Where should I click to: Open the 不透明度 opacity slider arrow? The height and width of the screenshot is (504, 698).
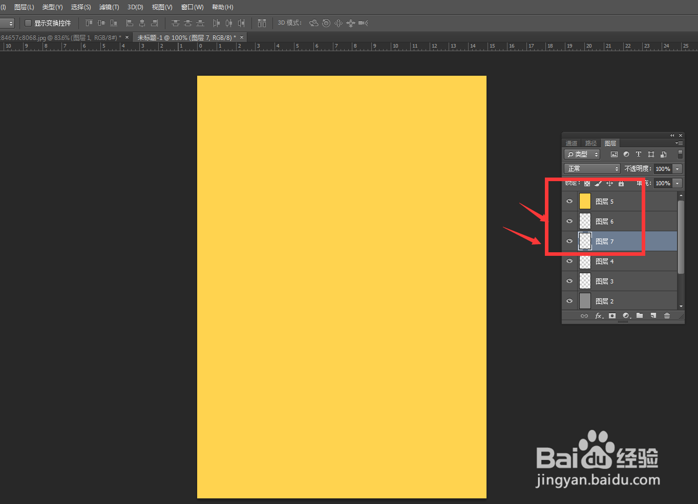678,169
